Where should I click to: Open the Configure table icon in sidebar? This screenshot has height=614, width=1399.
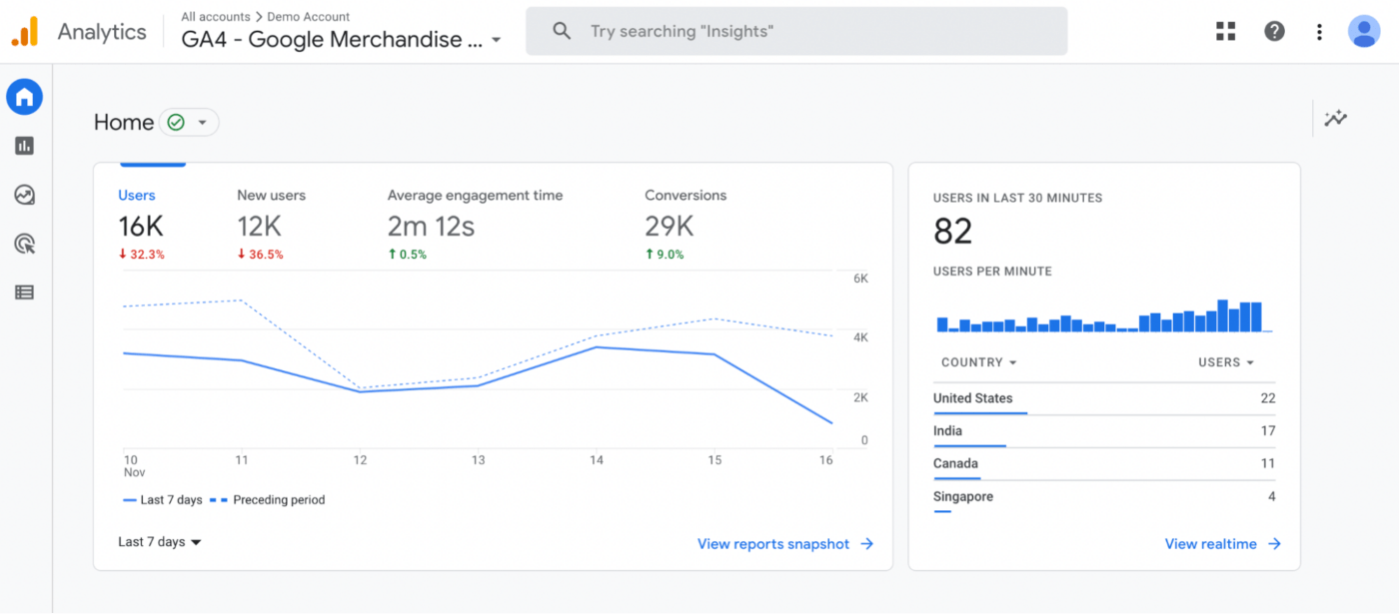(24, 293)
